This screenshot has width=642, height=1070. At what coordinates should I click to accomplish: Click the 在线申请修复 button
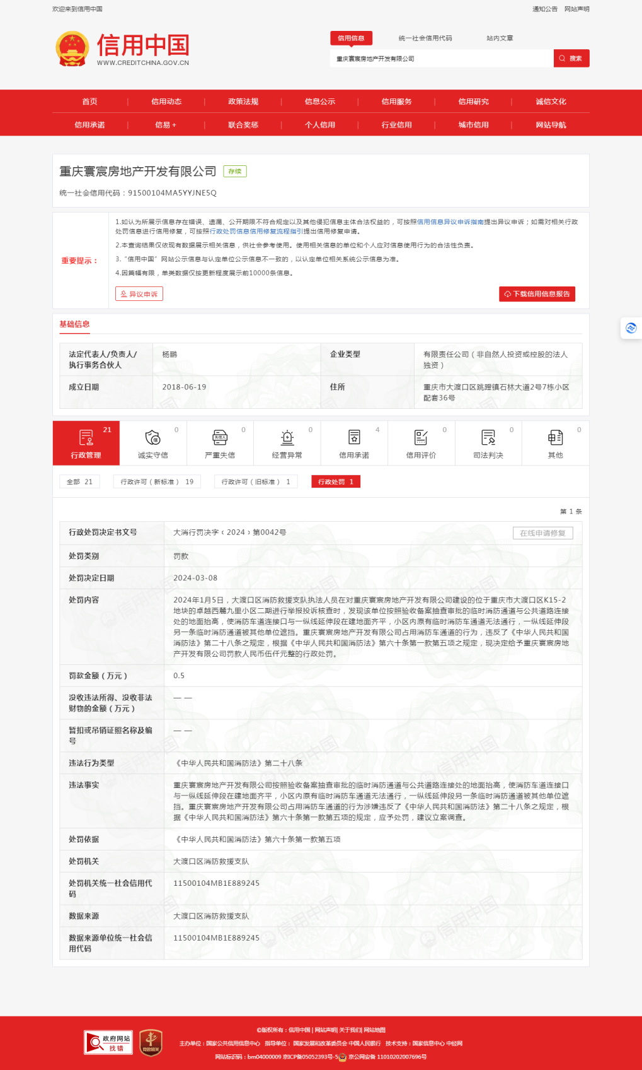pyautogui.click(x=542, y=533)
